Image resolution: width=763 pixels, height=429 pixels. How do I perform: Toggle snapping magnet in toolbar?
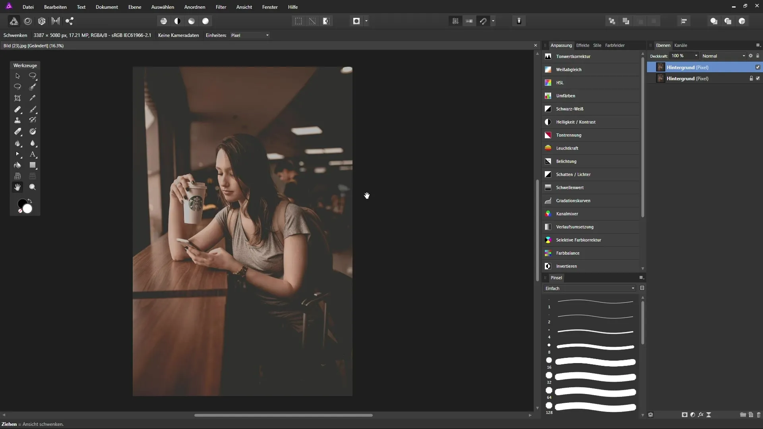[x=483, y=21]
